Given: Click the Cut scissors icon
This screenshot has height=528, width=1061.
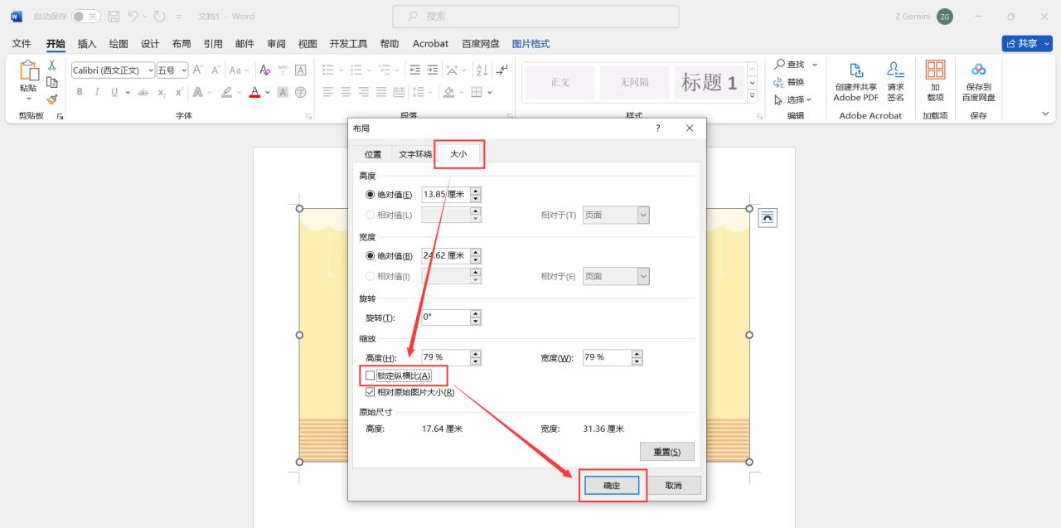Looking at the screenshot, I should 51,65.
